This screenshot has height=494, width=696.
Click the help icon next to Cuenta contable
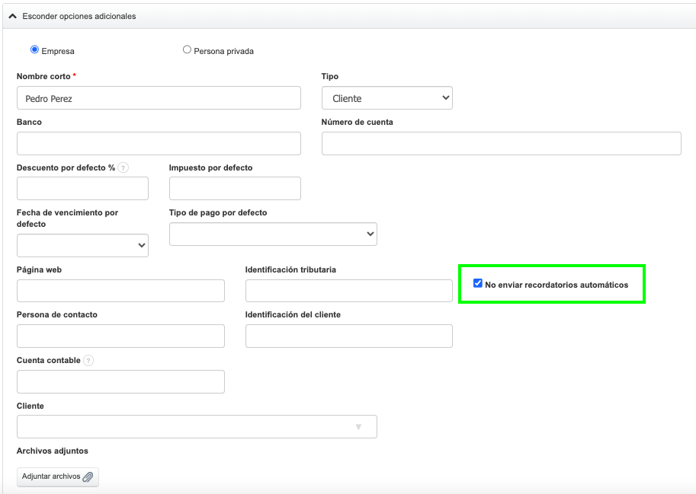pos(88,361)
